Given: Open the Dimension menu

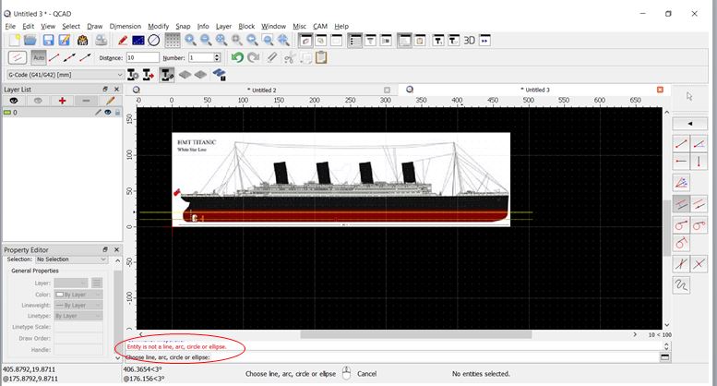Looking at the screenshot, I should [x=125, y=27].
